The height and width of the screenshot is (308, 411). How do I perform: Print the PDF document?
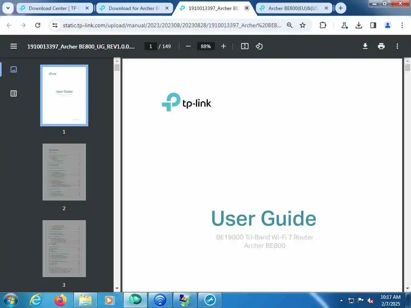tap(381, 47)
